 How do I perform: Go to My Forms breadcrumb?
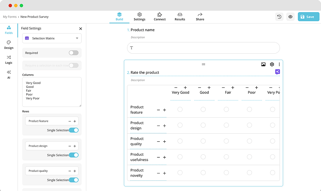[x=10, y=17]
